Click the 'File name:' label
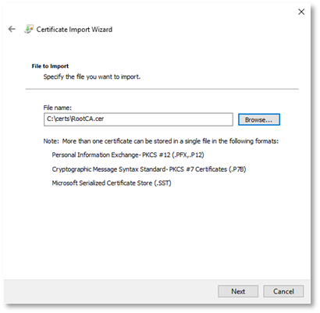The height and width of the screenshot is (313, 320). point(57,108)
